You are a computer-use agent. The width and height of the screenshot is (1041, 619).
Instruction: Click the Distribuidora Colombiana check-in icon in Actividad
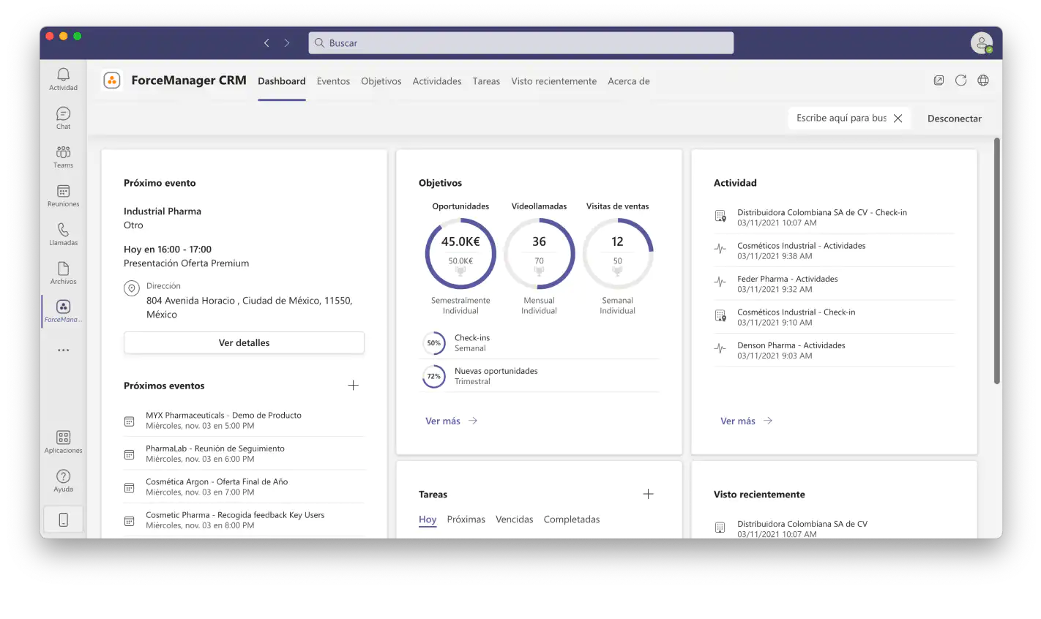point(720,216)
